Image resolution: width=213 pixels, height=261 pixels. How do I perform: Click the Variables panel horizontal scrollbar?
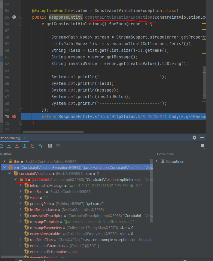[x=13, y=257]
